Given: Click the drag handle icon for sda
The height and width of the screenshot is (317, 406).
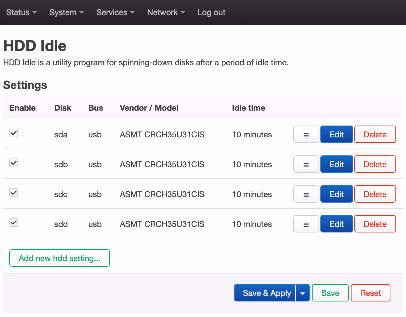Looking at the screenshot, I should point(306,135).
